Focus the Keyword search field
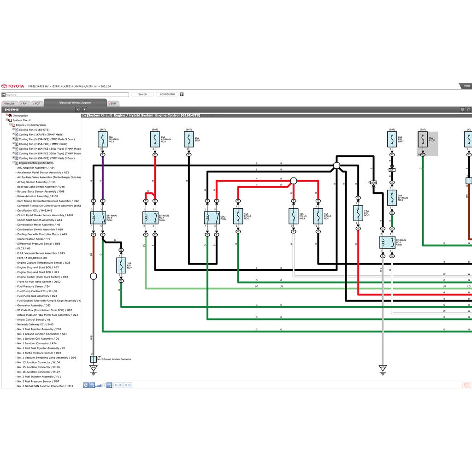472x472 pixels. [x=67, y=94]
